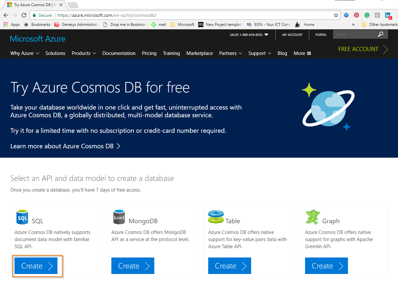
Task: Click the browser reload icon
Action: click(x=24, y=15)
